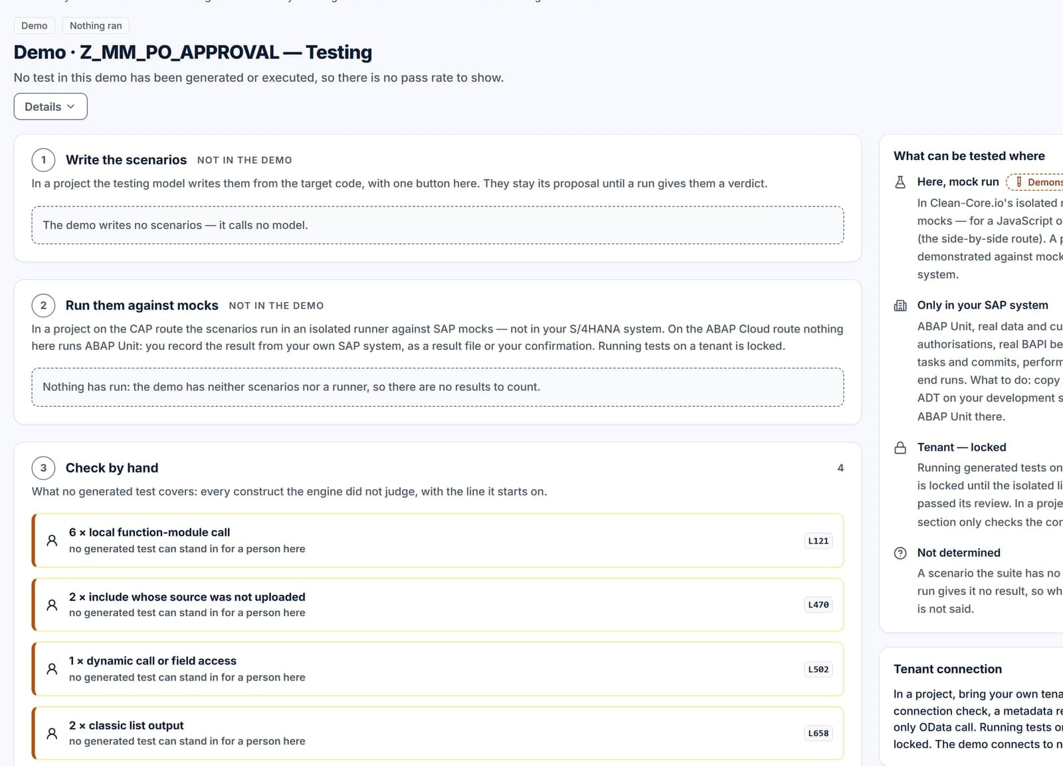Click the Only in your SAP system title
The width and height of the screenshot is (1063, 766).
pos(983,305)
